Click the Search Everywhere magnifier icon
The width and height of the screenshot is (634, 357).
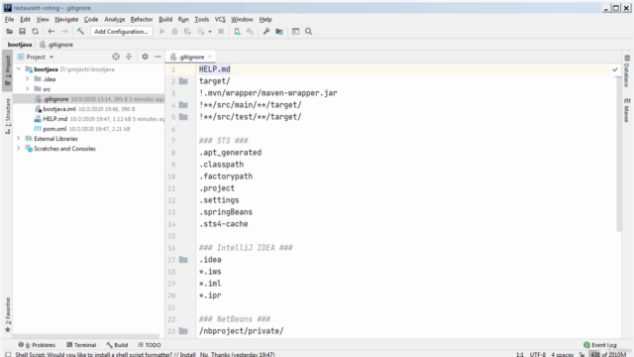point(308,32)
